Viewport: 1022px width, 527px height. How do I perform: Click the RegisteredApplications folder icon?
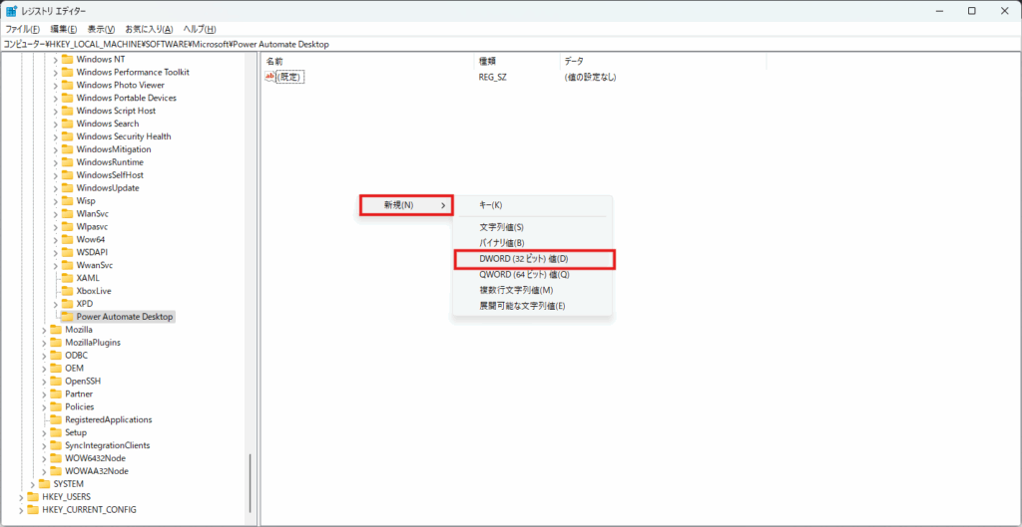point(56,419)
